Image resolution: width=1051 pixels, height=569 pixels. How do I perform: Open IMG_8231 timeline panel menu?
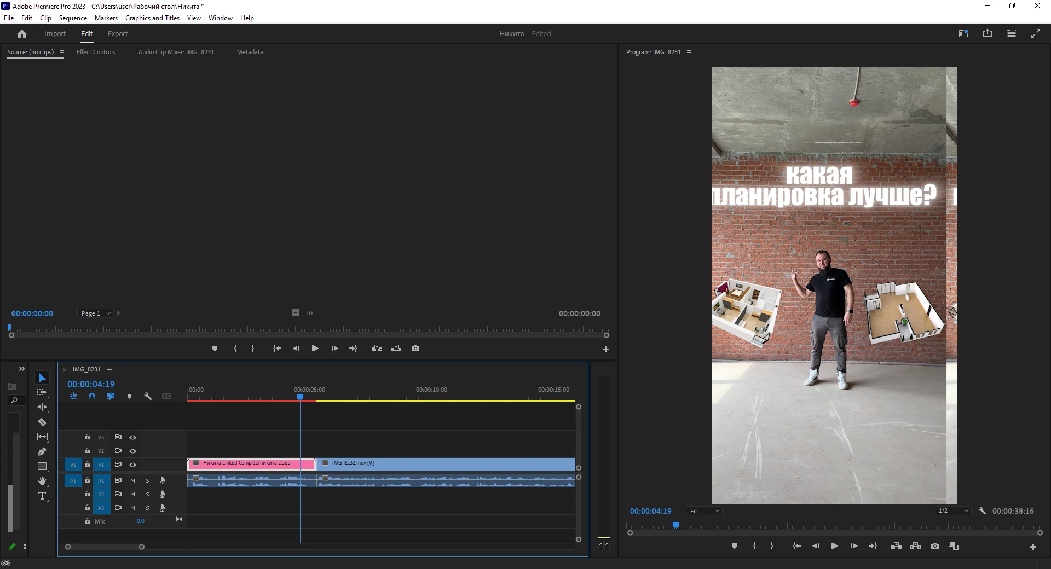[x=109, y=369]
